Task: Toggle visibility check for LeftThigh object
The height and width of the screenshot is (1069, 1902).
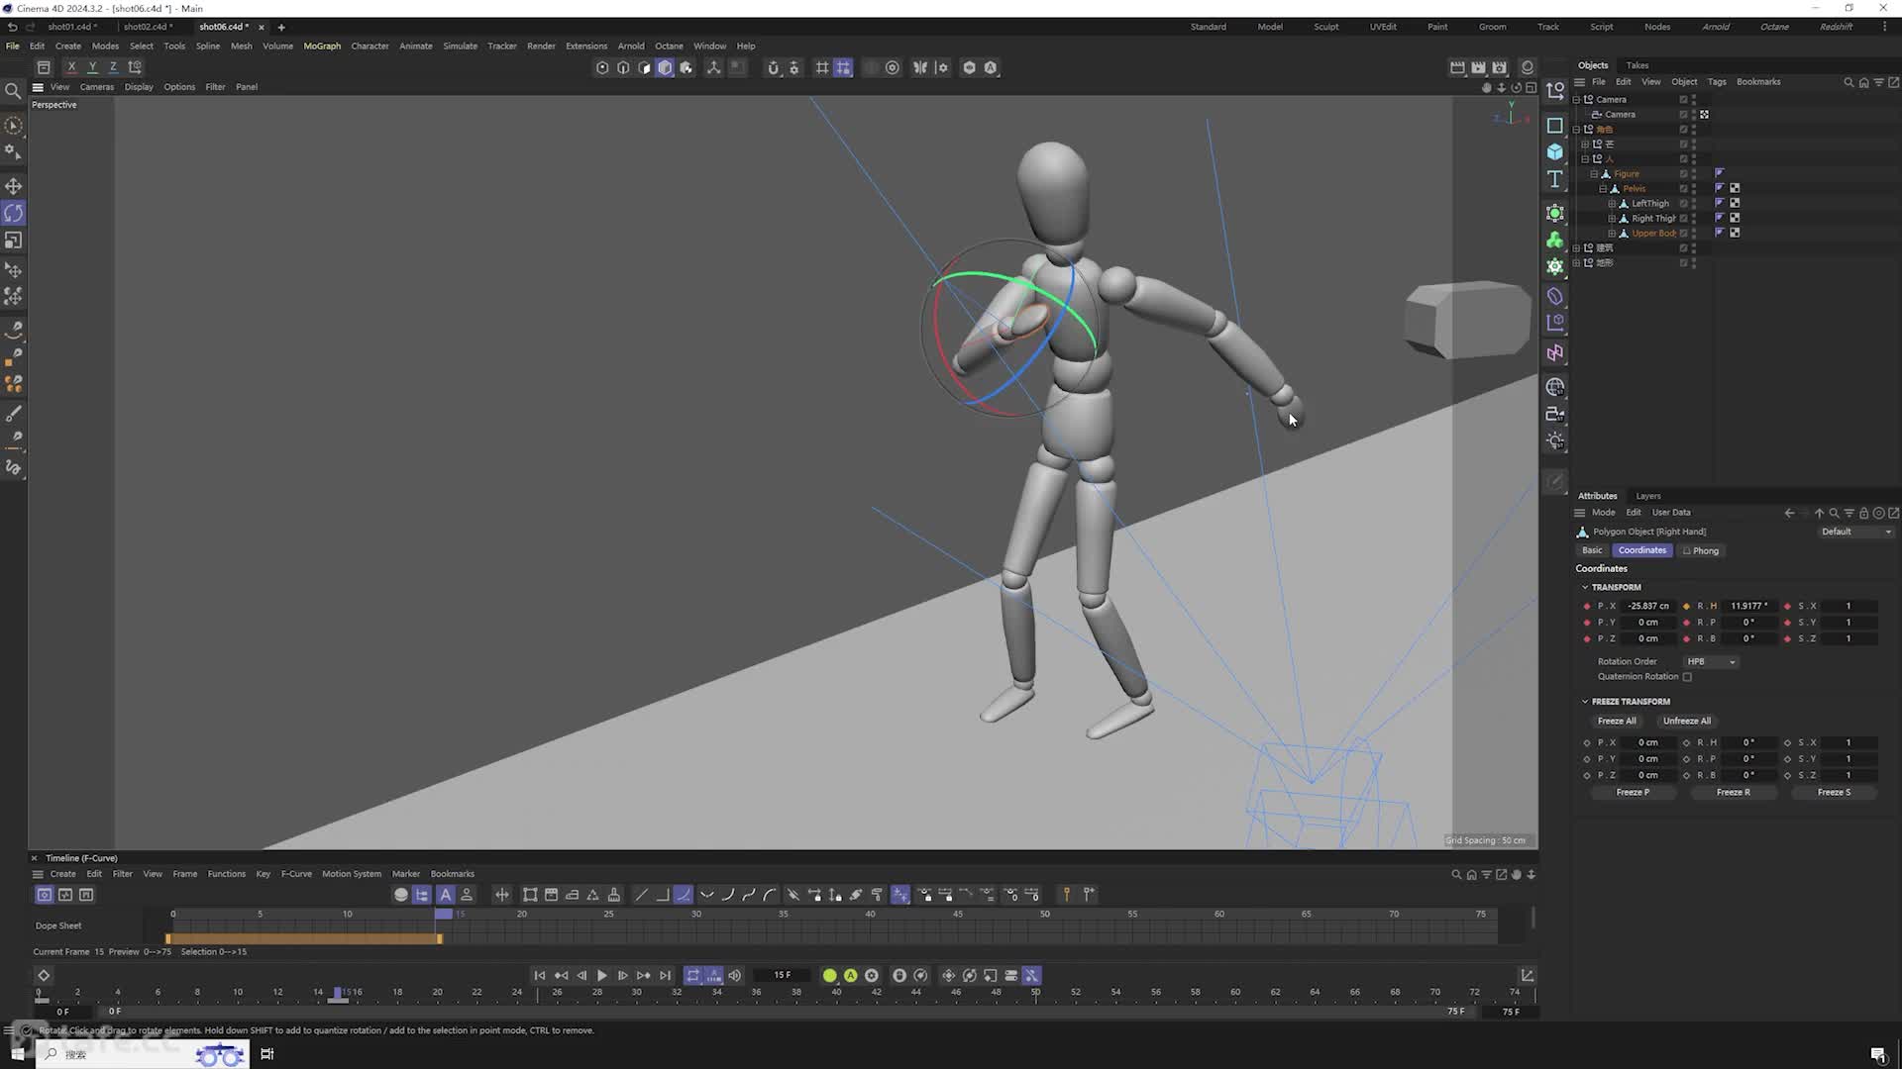Action: tap(1683, 204)
